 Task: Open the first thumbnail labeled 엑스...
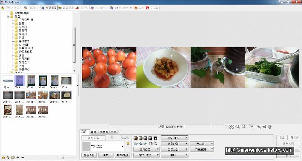point(8,82)
